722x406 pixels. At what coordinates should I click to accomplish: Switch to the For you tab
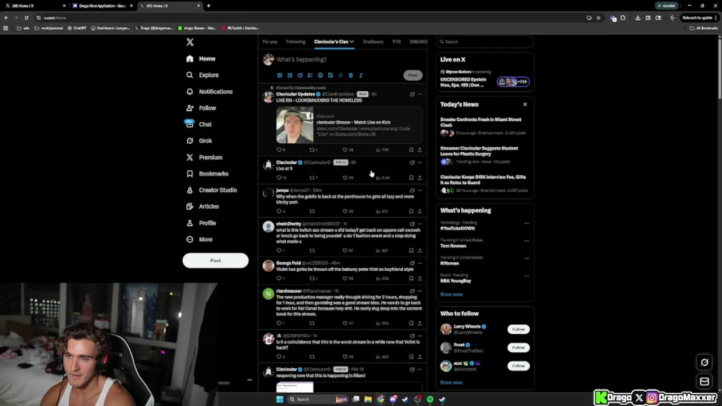pyautogui.click(x=270, y=42)
